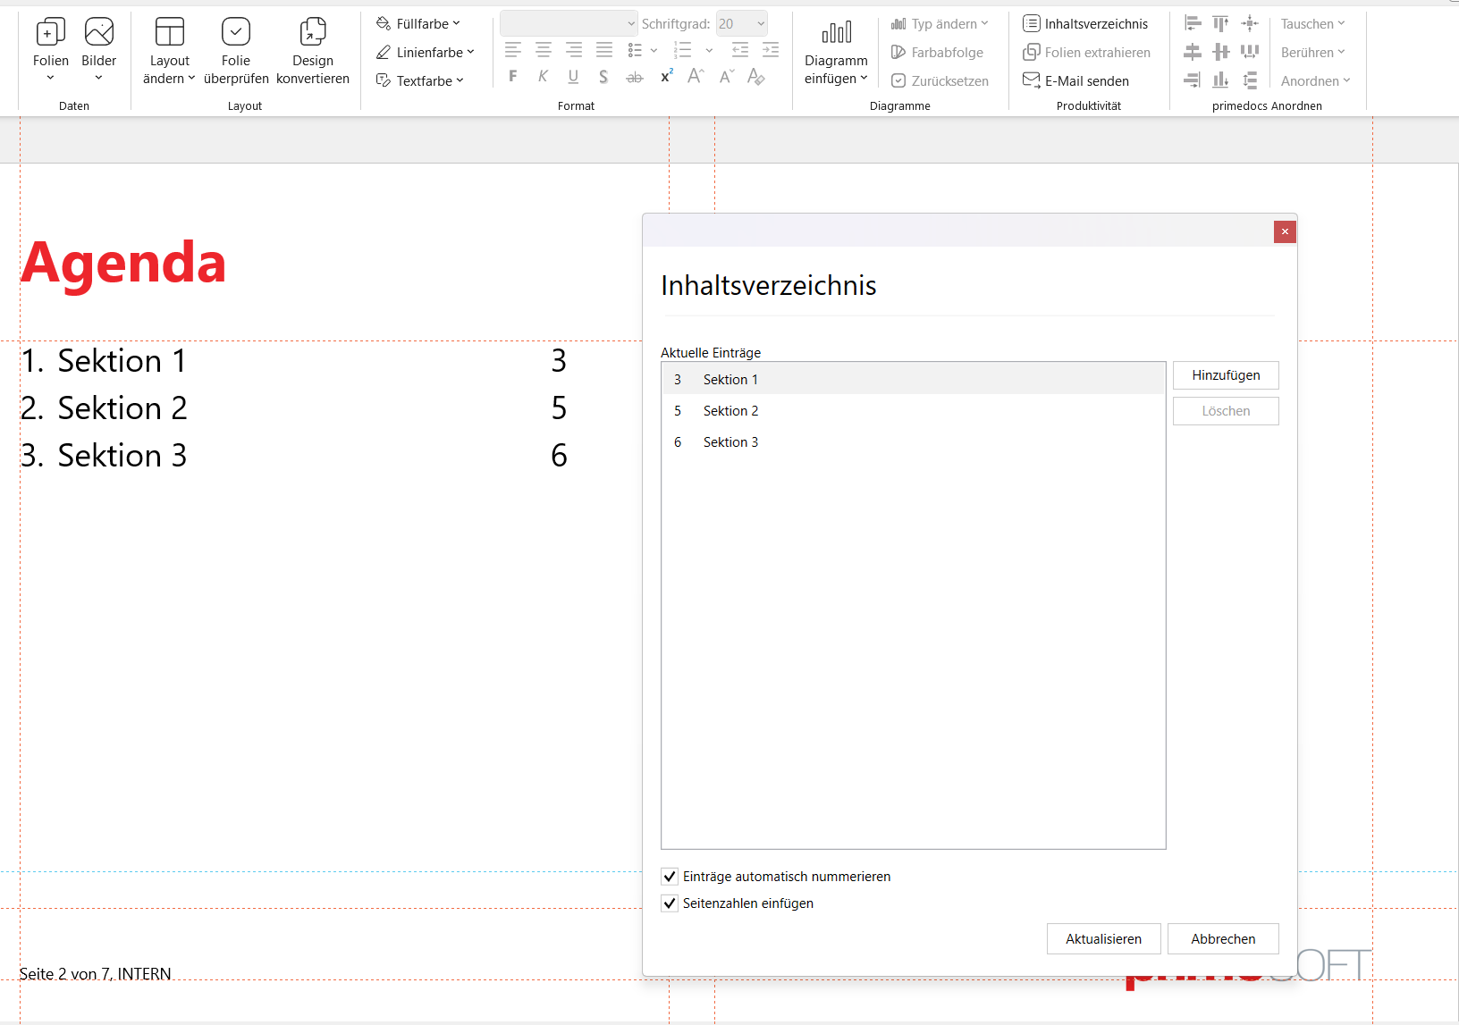
Task: Select the Sektion 1 entry in list
Action: click(x=914, y=380)
